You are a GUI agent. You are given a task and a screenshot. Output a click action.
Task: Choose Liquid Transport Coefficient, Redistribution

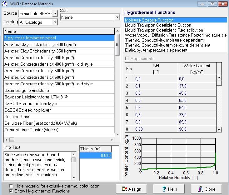click(x=176, y=30)
